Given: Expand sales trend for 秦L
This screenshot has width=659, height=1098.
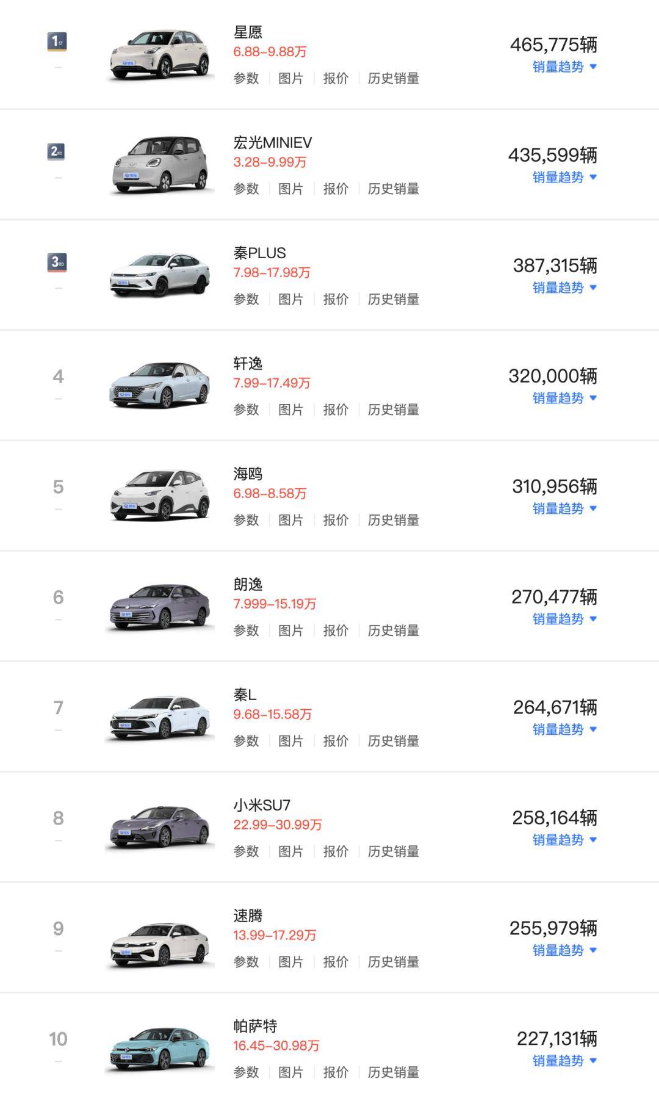Looking at the screenshot, I should click(564, 730).
